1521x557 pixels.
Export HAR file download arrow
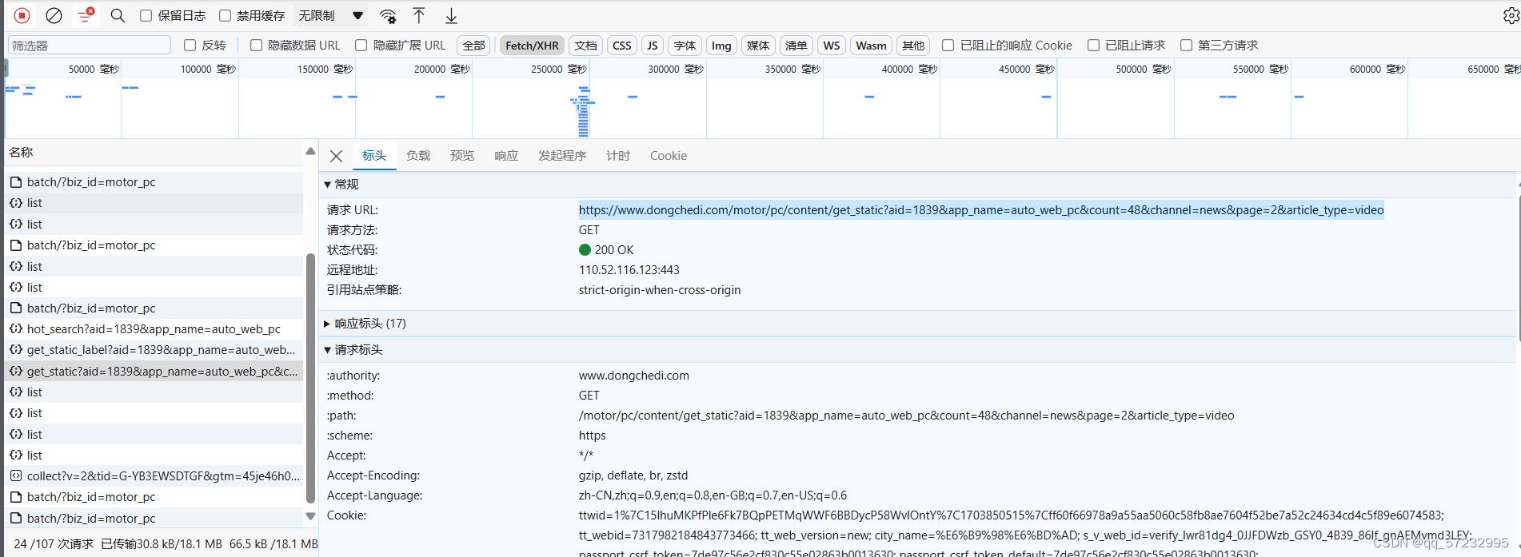(451, 15)
